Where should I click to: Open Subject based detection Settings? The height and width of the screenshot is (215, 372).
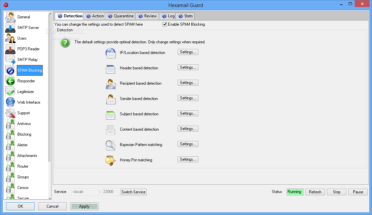pos(188,113)
